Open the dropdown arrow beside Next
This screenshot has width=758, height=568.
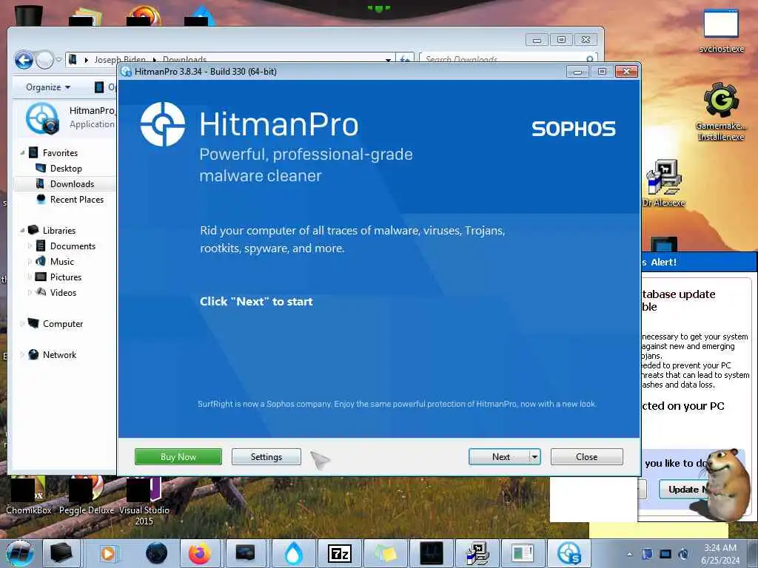click(534, 457)
